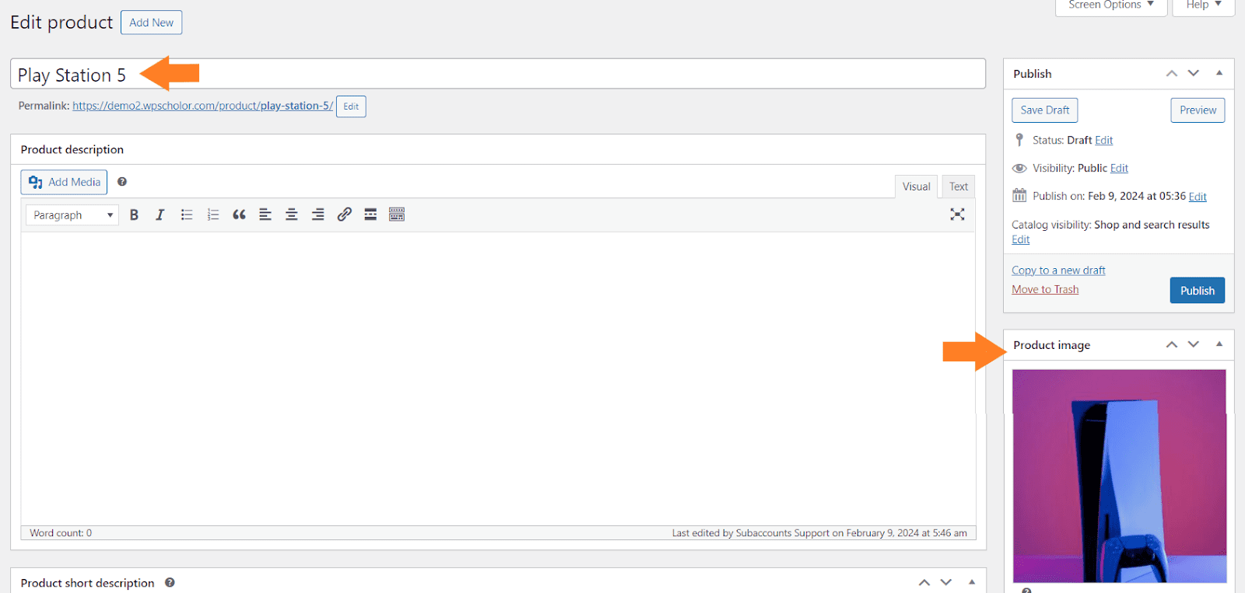
Task: Edit the Draft status
Action: tap(1104, 141)
